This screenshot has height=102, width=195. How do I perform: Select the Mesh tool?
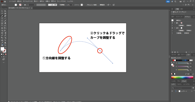[2, 33]
